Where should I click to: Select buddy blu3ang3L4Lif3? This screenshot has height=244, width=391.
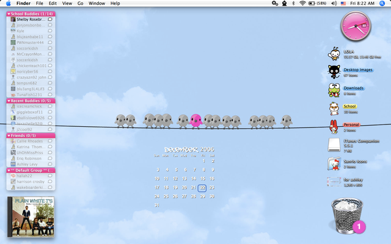pos(31,89)
